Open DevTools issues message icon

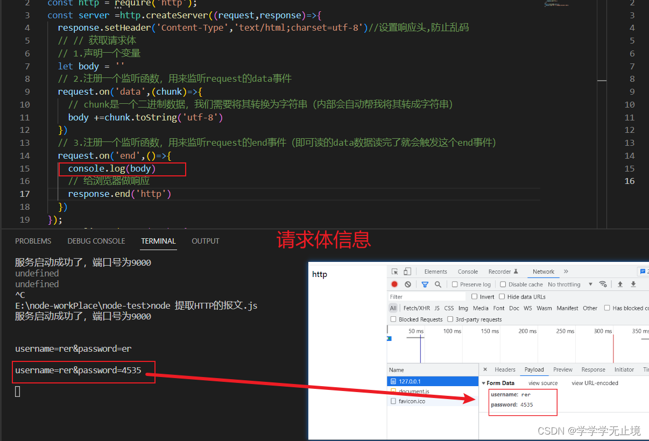pos(642,272)
